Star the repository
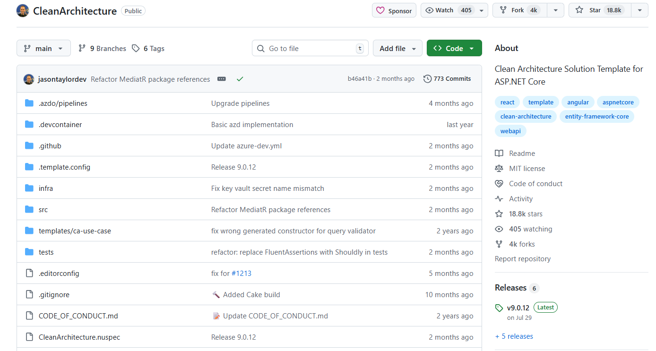 600,10
